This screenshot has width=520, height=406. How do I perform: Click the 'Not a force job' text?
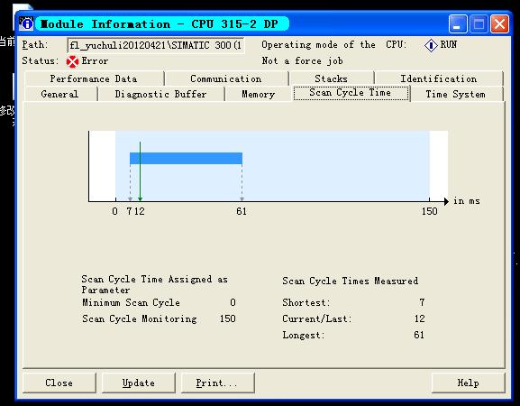click(303, 61)
